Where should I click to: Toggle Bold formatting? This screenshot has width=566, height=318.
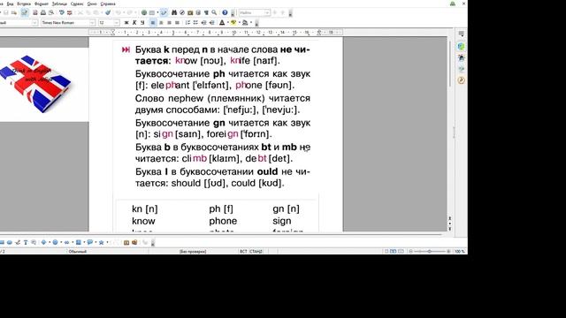pyautogui.click(x=126, y=23)
